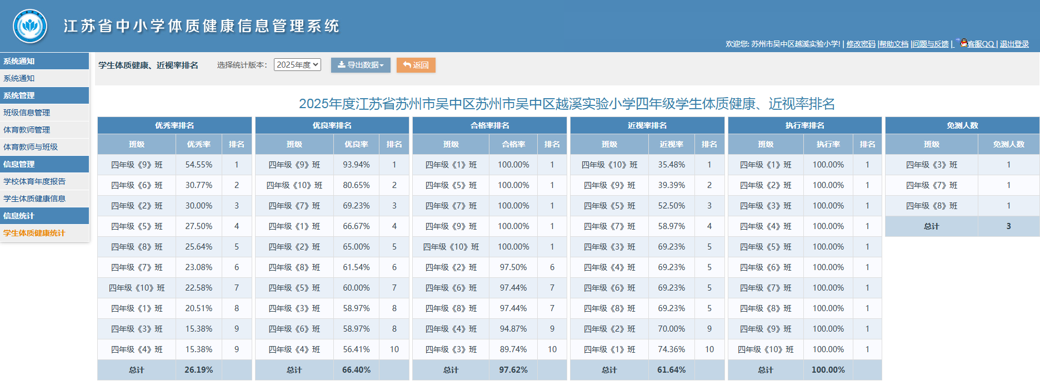
Task: Open 体育教师与班级 sidebar entry
Action: point(31,147)
